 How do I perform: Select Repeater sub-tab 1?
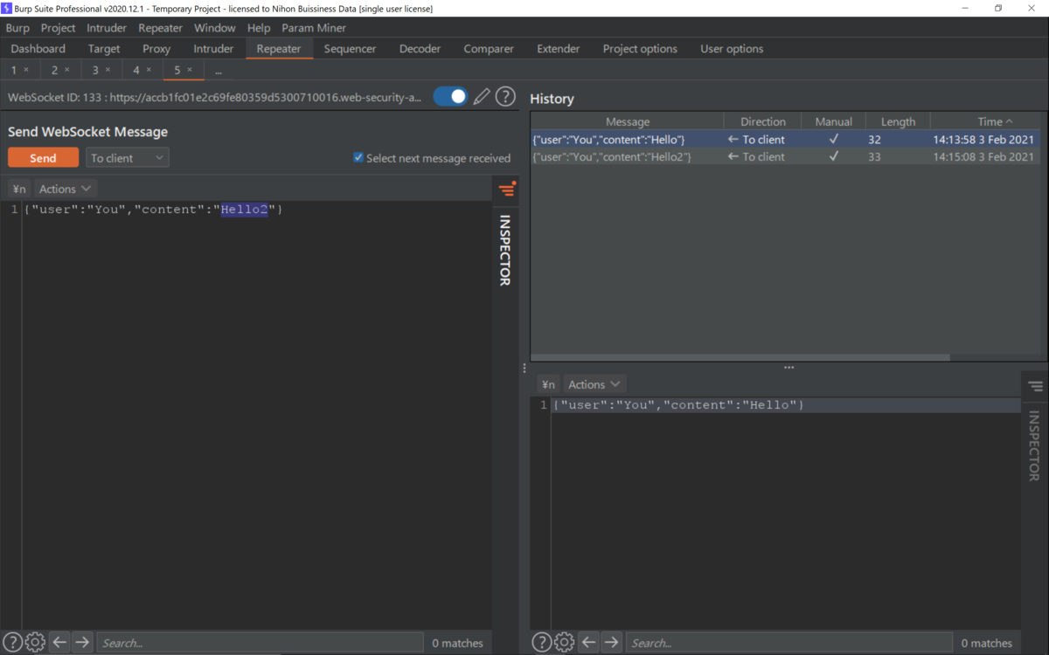click(14, 70)
